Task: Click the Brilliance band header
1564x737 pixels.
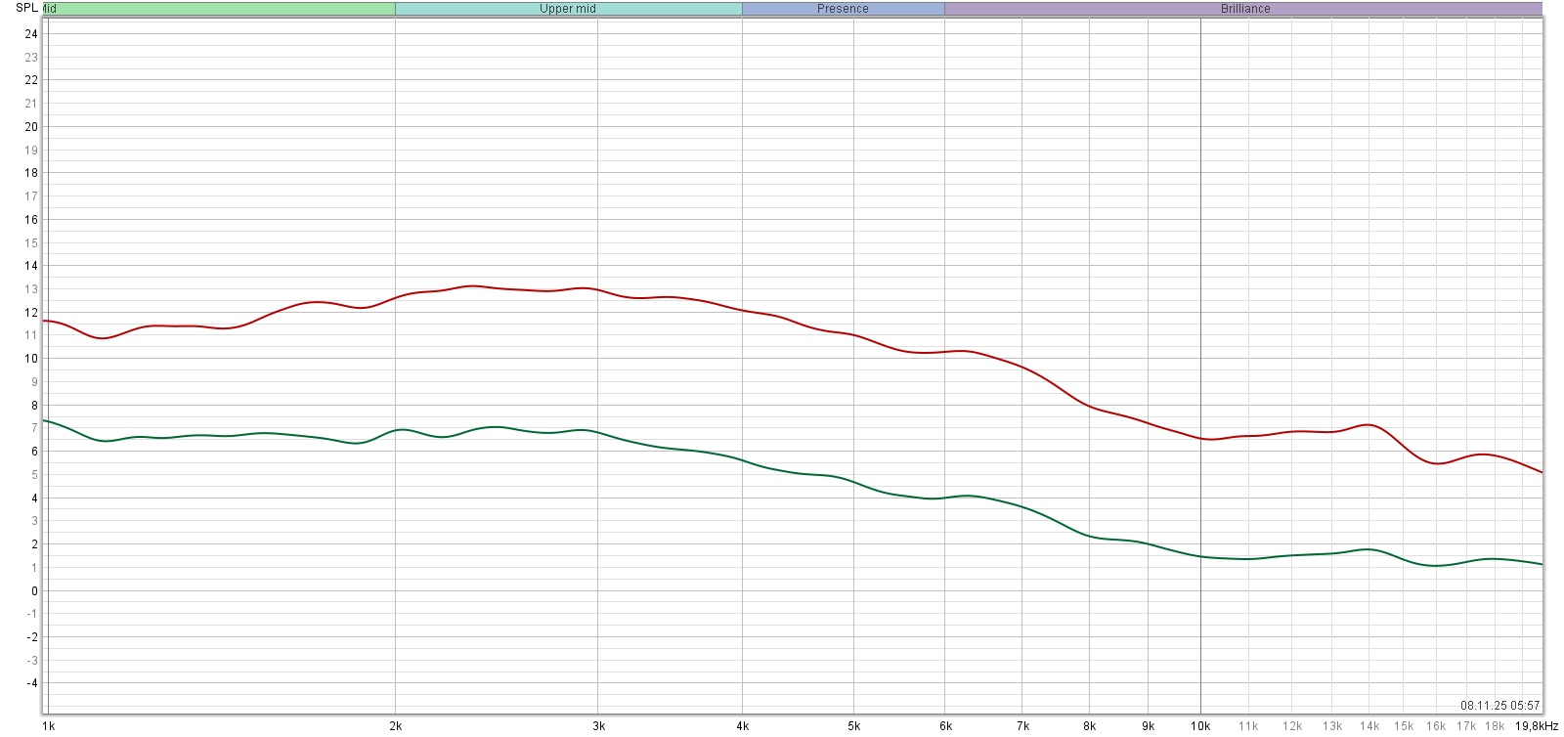Action: 1245,9
